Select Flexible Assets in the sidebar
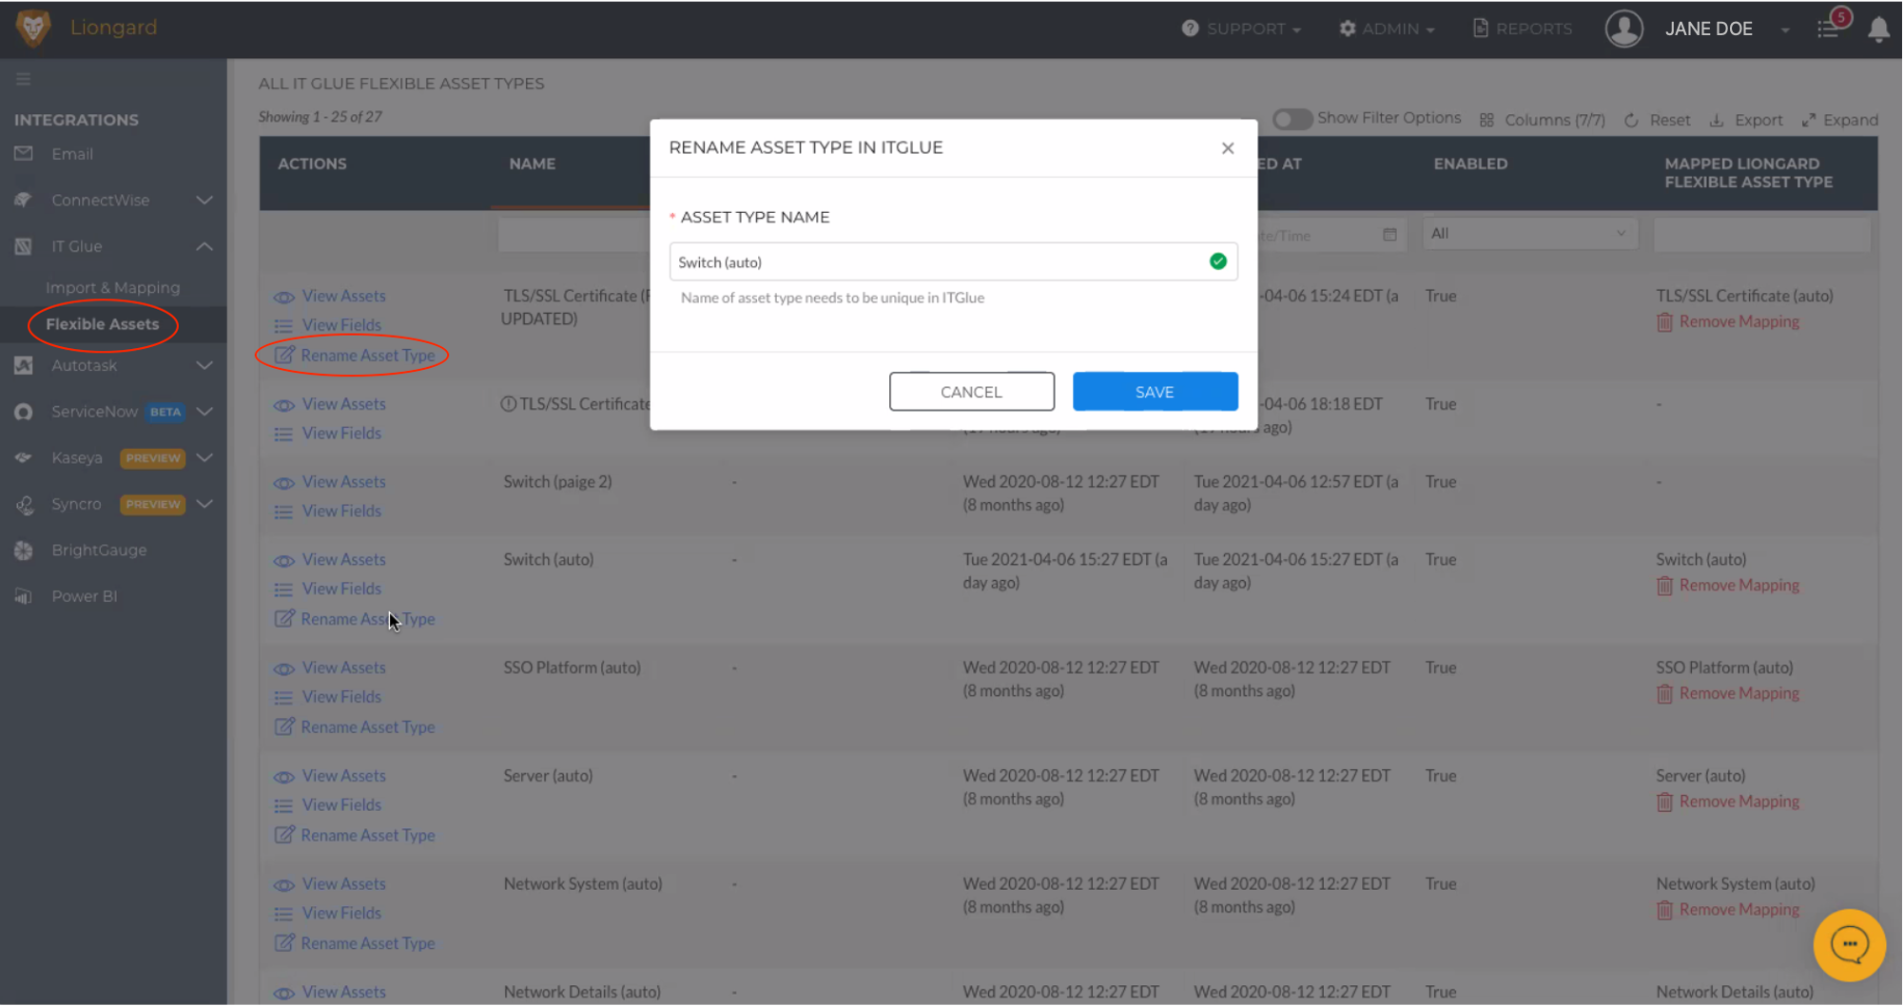Viewport: 1904px width, 1006px height. pyautogui.click(x=103, y=324)
